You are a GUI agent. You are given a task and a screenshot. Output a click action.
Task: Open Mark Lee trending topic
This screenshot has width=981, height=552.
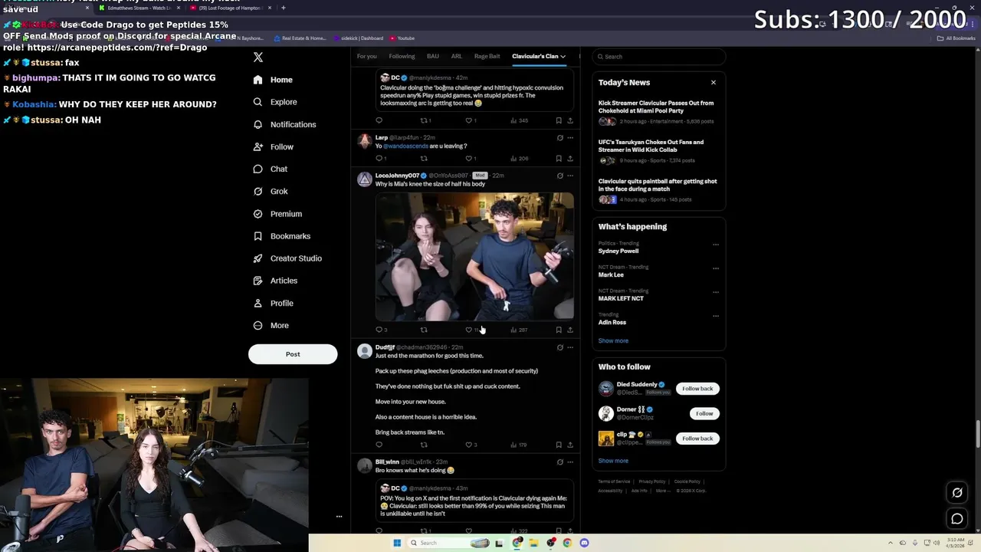click(x=611, y=274)
